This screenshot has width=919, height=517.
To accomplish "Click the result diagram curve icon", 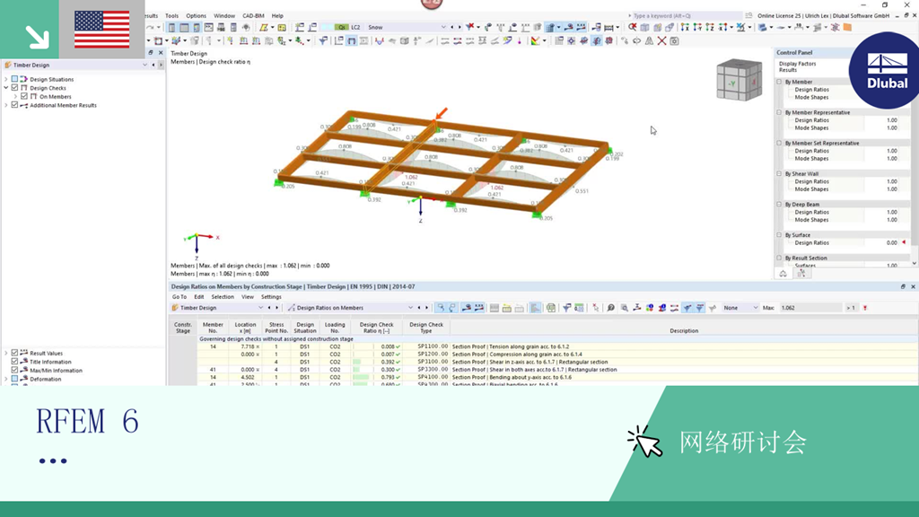I will coord(380,41).
